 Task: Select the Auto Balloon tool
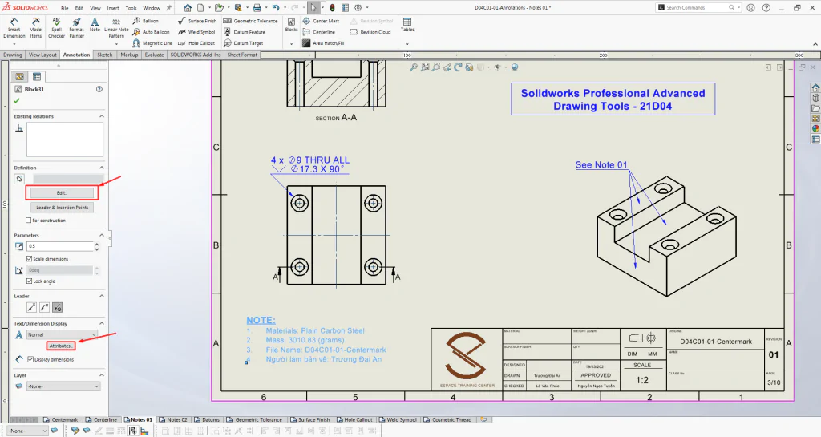[x=152, y=32]
